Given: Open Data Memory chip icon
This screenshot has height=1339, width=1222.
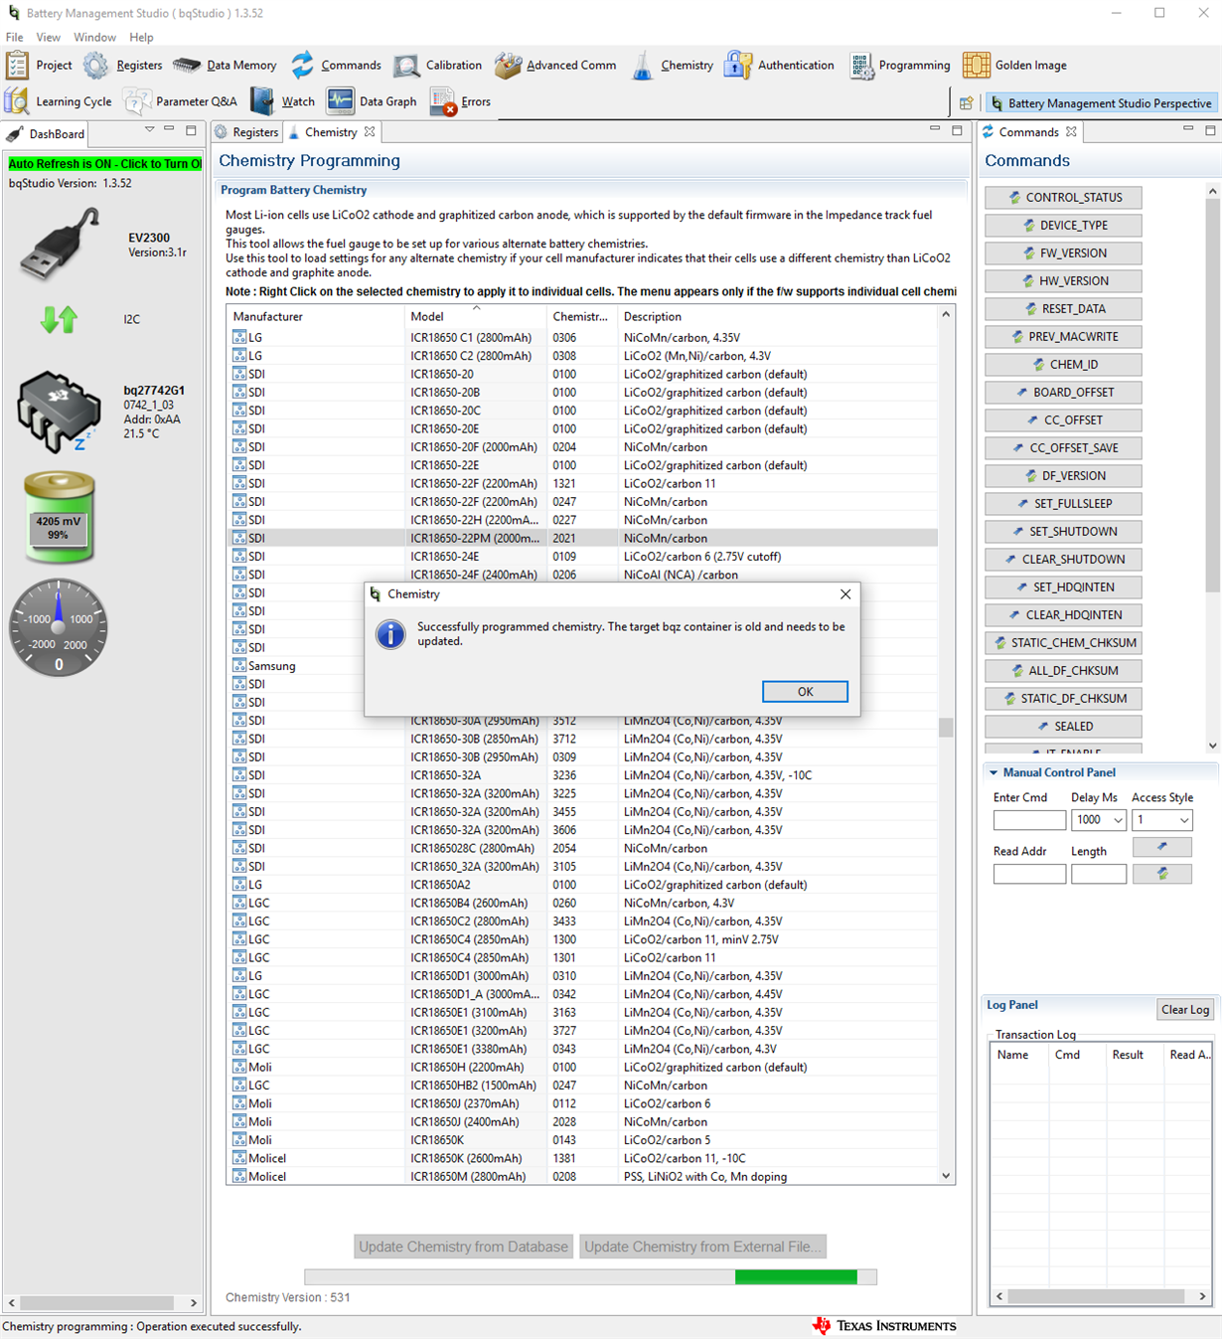Looking at the screenshot, I should pyautogui.click(x=186, y=66).
